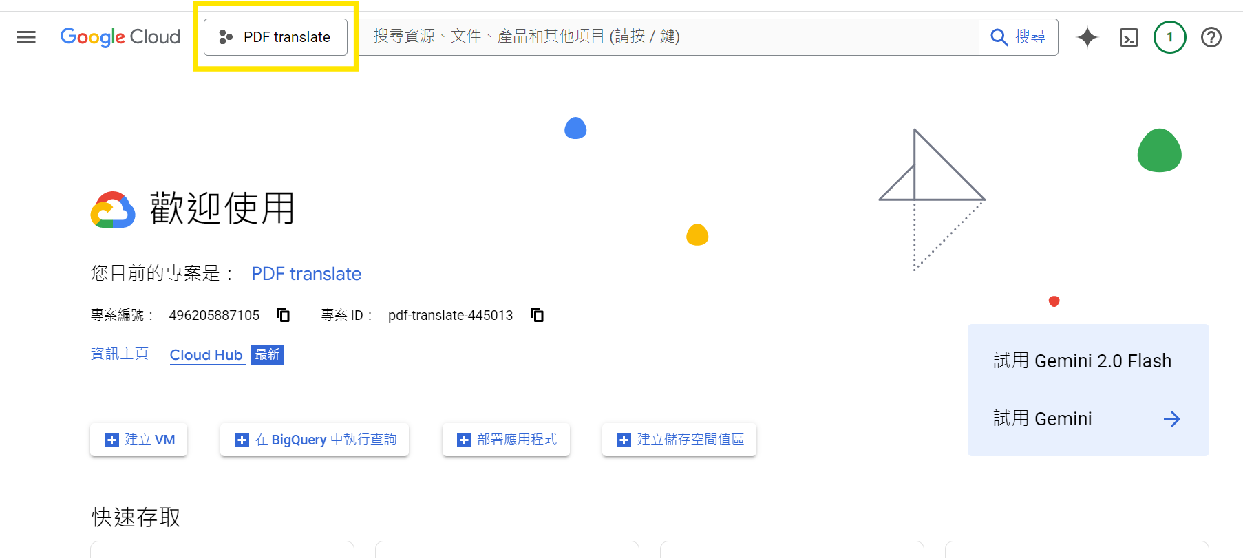Click the 部署應用程式 button
The width and height of the screenshot is (1243, 558).
506,440
